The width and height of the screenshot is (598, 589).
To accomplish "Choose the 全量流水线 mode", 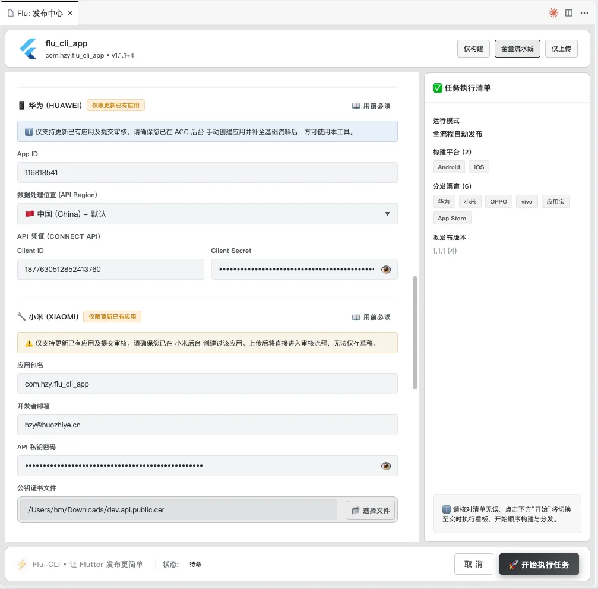I will (x=517, y=49).
